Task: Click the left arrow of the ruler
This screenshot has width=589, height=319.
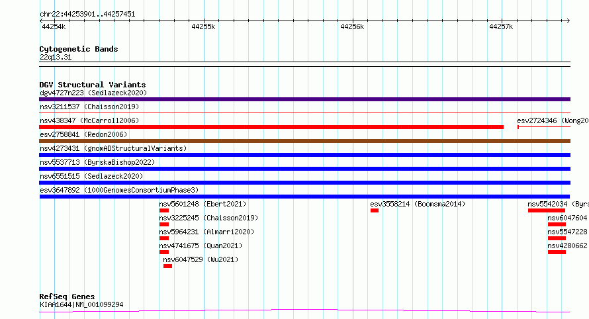Action: pyautogui.click(x=41, y=21)
